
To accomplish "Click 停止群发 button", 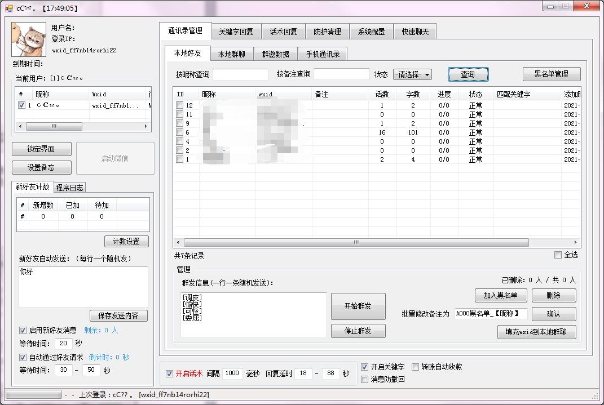I will click(x=358, y=331).
